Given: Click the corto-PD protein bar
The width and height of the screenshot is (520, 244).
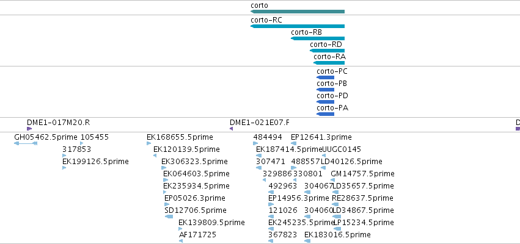Looking at the screenshot, I should pos(325,102).
